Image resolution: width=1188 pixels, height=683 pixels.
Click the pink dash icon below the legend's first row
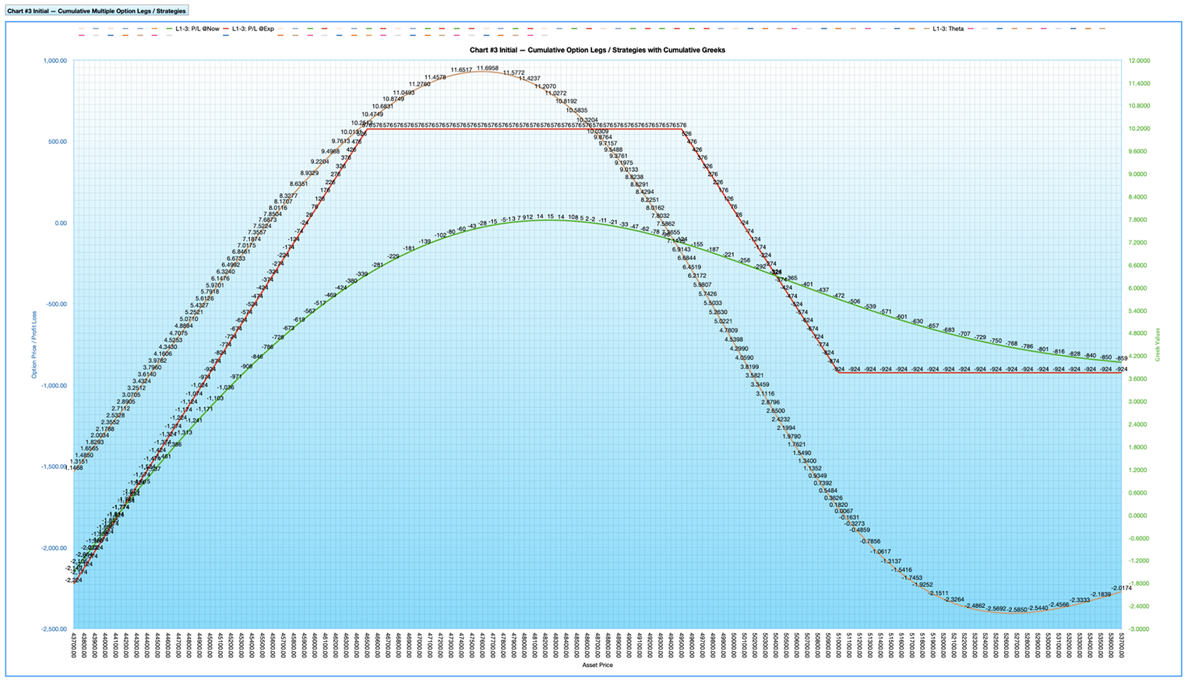tap(80, 34)
